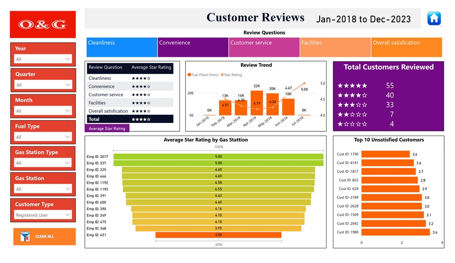The width and height of the screenshot is (455, 263).
Task: Click the Average Star Rating button
Action: (x=107, y=129)
